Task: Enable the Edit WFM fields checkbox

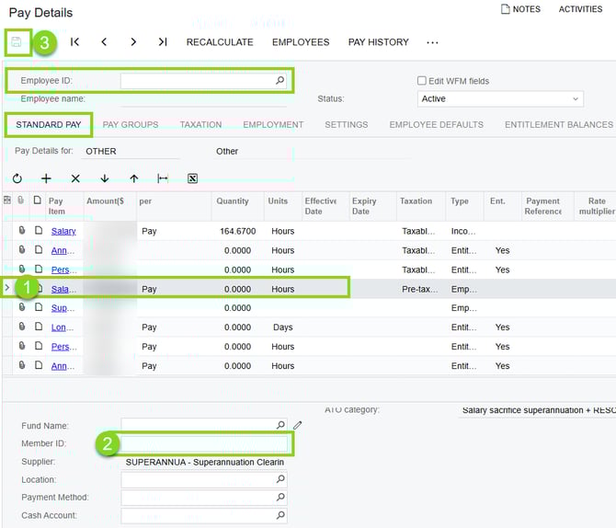Action: point(422,81)
